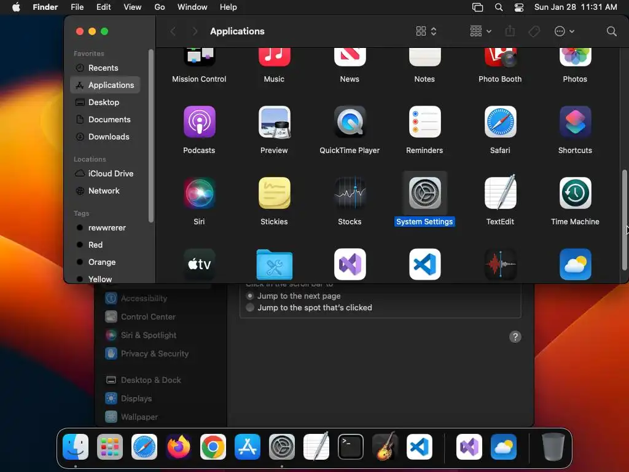This screenshot has width=629, height=472.
Task: Select the Red tag in sidebar
Action: (105, 245)
